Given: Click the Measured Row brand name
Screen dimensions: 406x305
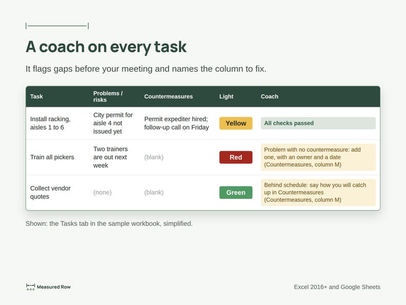Looking at the screenshot, I should 54,287.
